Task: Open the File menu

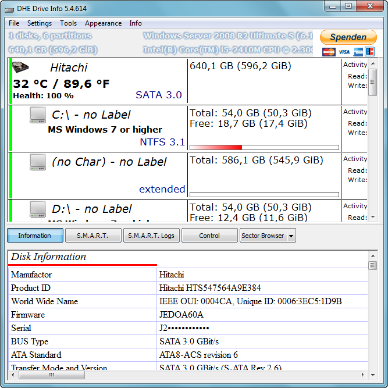Action: [x=14, y=23]
